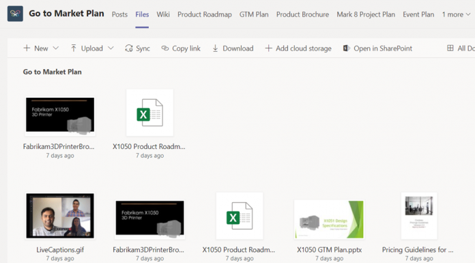Click the plus icon for Add cloud storage
This screenshot has width=475, height=263.
(268, 48)
